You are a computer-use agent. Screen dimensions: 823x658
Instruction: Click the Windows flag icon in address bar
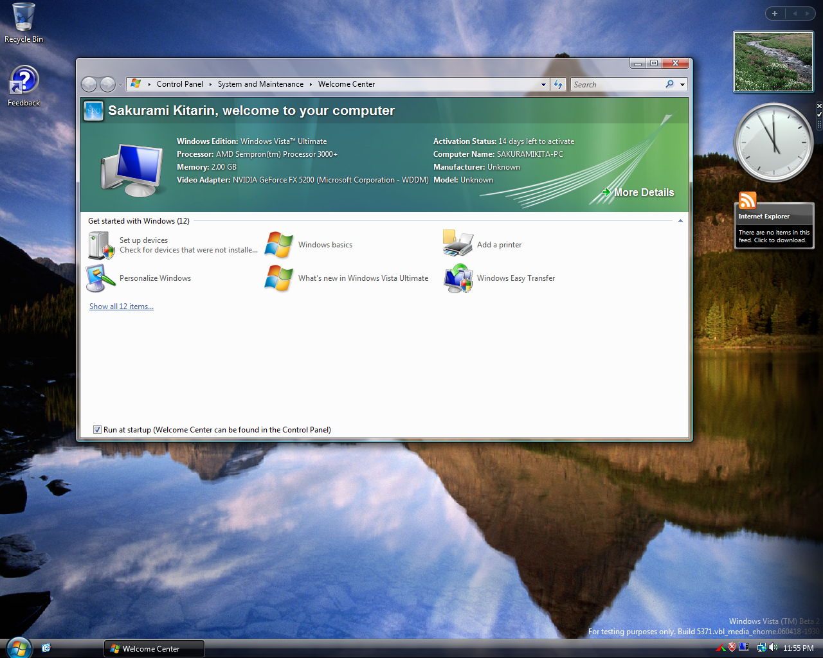tap(136, 84)
